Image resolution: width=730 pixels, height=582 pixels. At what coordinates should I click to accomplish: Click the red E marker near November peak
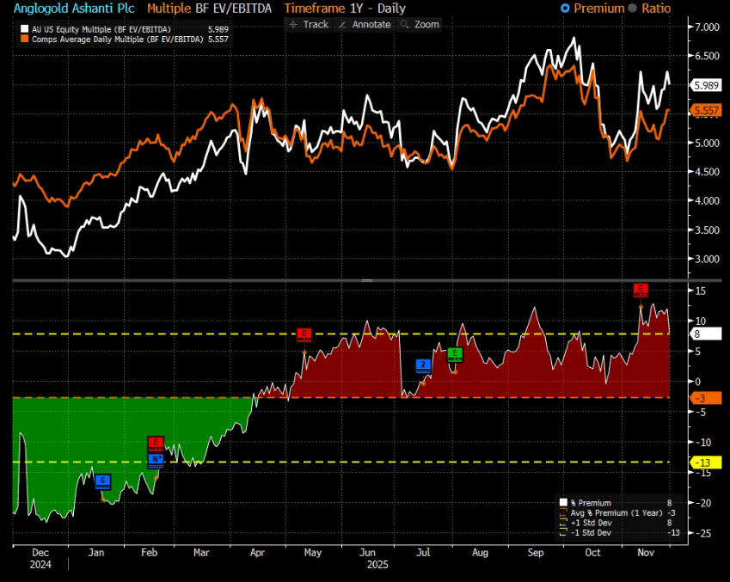tap(641, 290)
